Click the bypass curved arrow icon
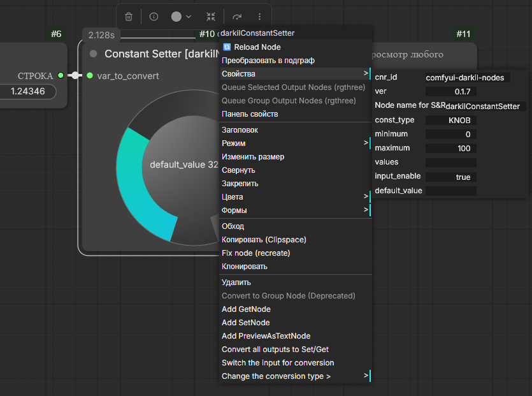 click(x=237, y=17)
